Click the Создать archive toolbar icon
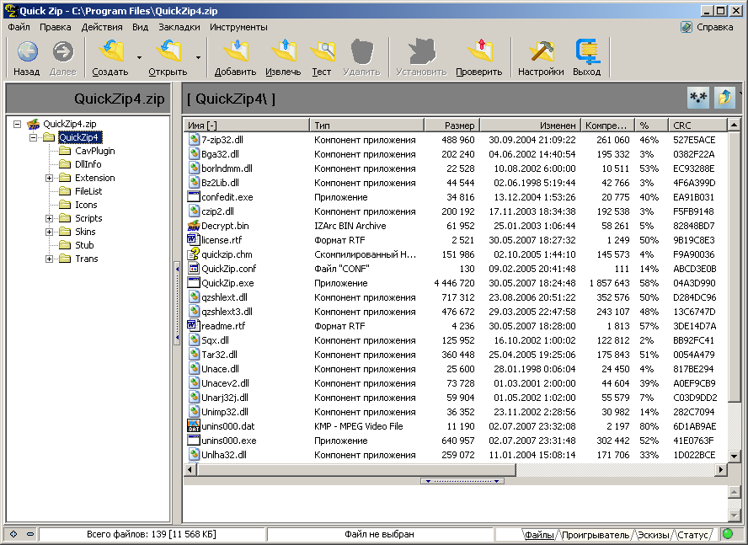Screen dimensions: 748x545 click(110, 52)
